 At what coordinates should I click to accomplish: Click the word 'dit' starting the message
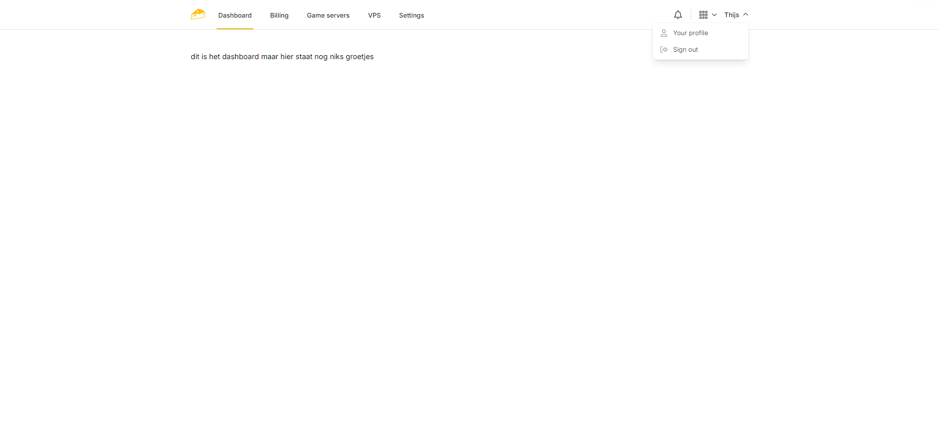tap(195, 57)
